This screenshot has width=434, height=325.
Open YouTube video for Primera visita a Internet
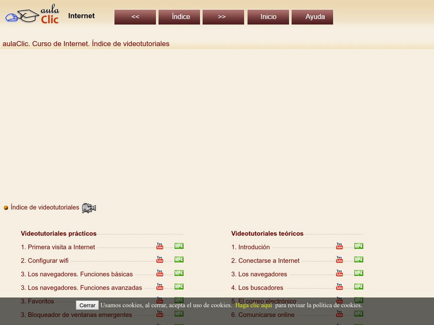click(159, 246)
